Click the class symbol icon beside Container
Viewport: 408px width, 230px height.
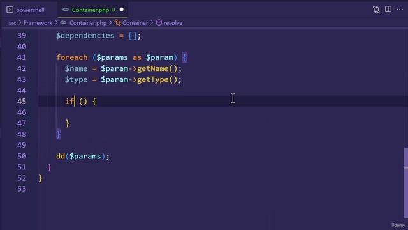pyautogui.click(x=118, y=23)
